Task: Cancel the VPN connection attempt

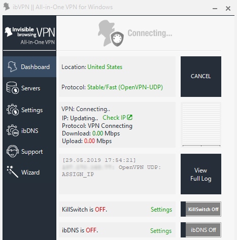Action: coord(201,77)
